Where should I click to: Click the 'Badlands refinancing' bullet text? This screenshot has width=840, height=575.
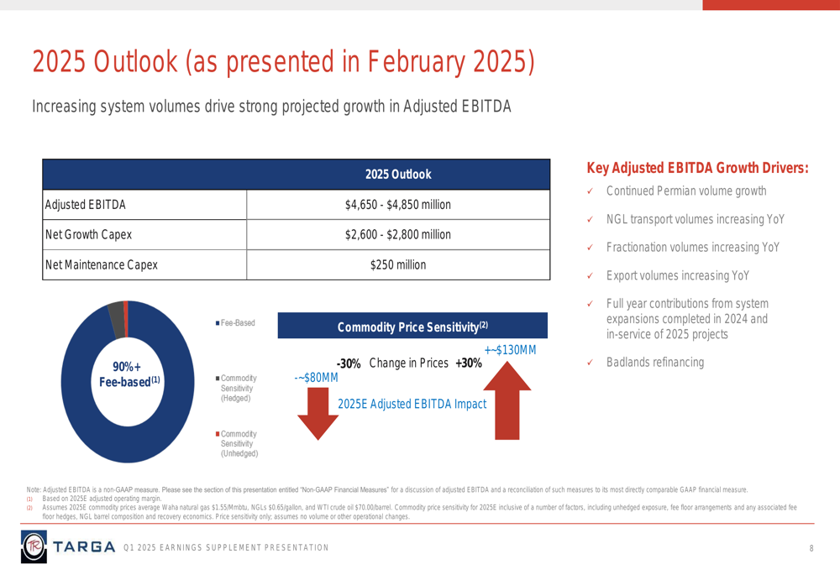[655, 363]
